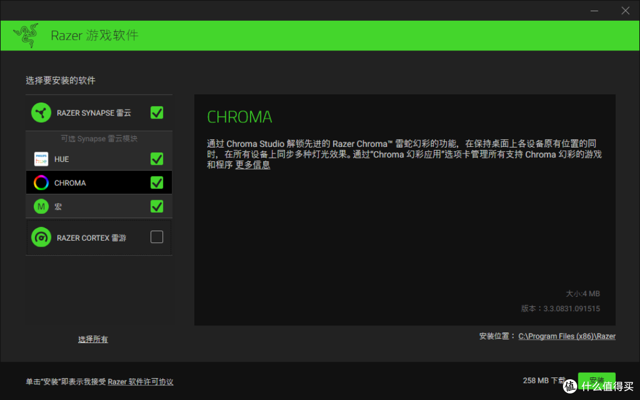Click the Chroma rainbow ring icon
This screenshot has height=400, width=640.
pyautogui.click(x=41, y=183)
